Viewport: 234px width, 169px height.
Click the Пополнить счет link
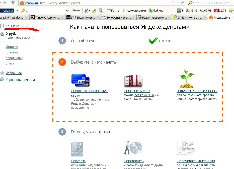click(x=137, y=91)
